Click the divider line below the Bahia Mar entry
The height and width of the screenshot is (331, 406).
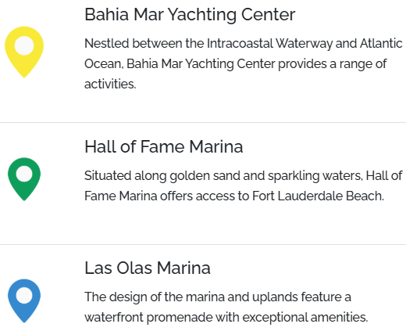203,122
